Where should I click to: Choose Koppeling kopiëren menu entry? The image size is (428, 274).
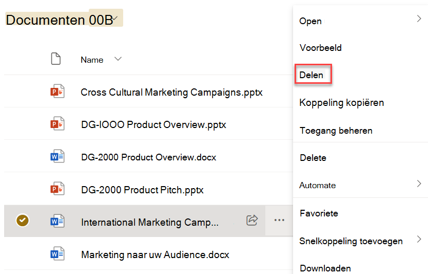[x=341, y=103]
